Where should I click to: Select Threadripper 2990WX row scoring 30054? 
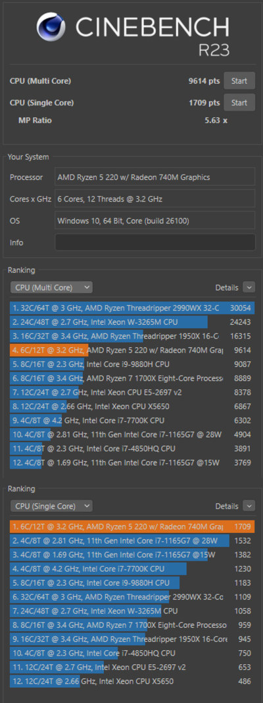coord(132,308)
